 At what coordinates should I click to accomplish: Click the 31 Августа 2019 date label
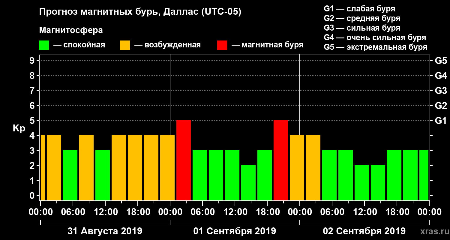click(x=105, y=231)
